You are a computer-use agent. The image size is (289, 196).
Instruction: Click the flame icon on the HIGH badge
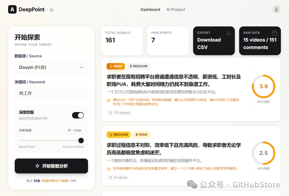pyautogui.click(x=111, y=66)
